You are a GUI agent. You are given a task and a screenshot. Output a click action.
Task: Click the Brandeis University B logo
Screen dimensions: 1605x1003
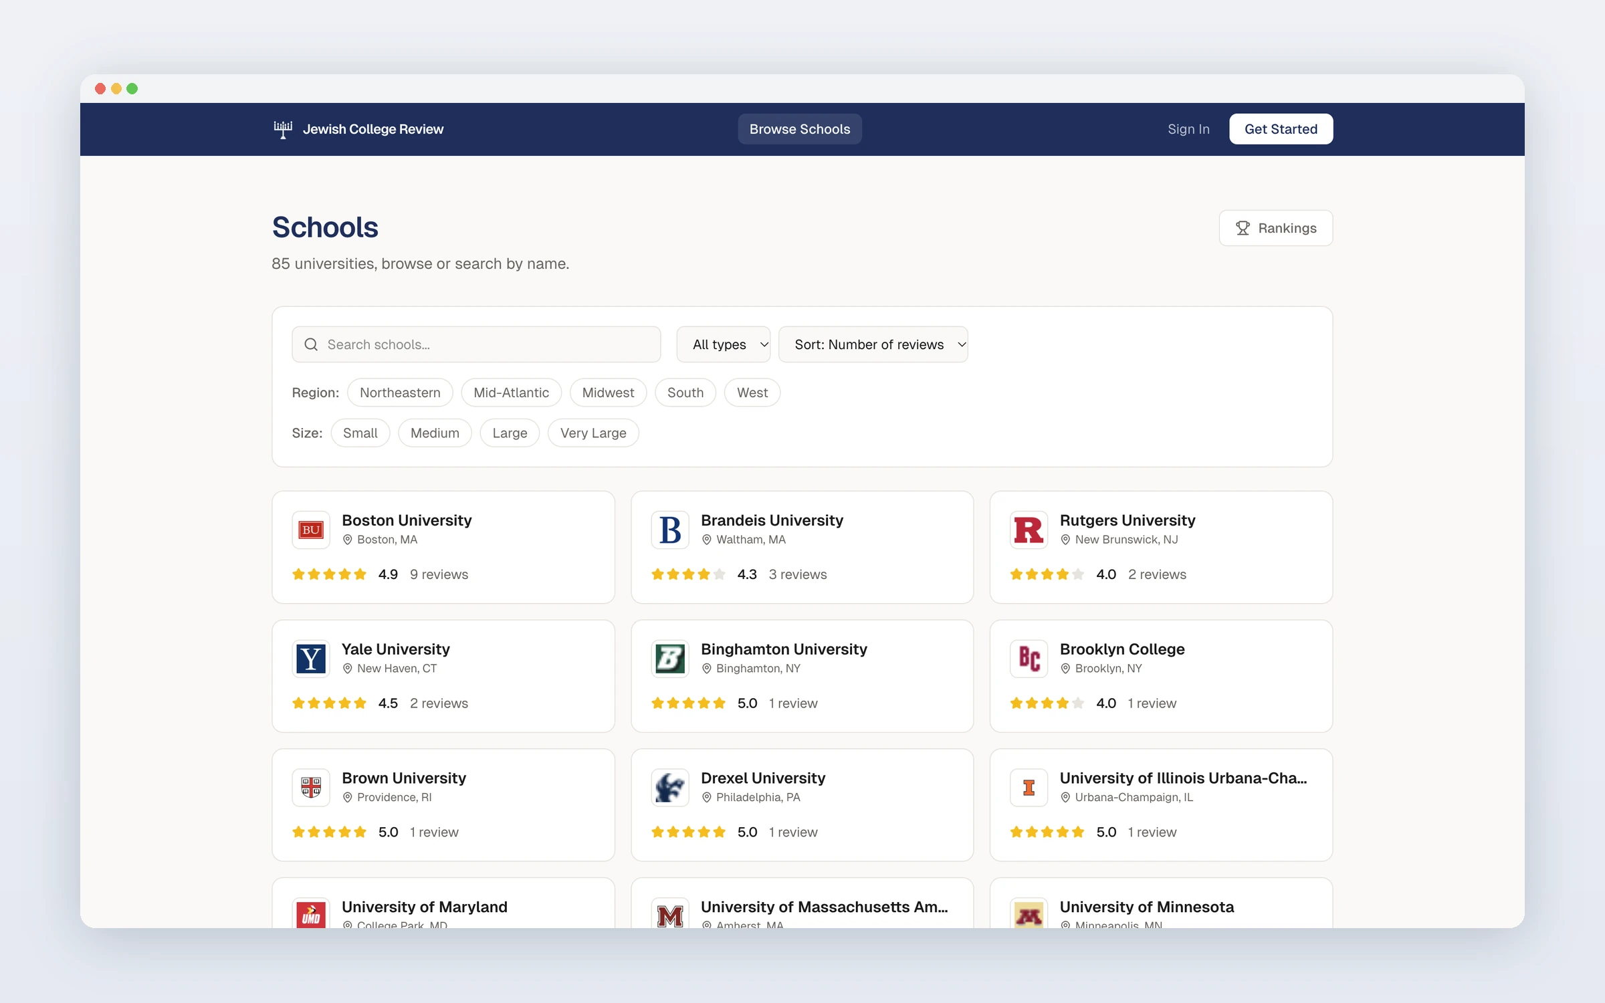click(670, 530)
